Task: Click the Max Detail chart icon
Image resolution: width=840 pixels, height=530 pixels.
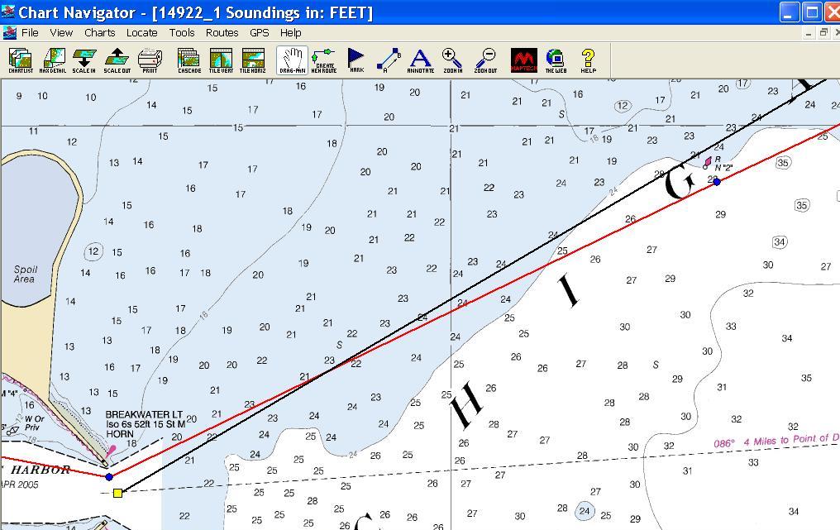Action: [x=53, y=60]
